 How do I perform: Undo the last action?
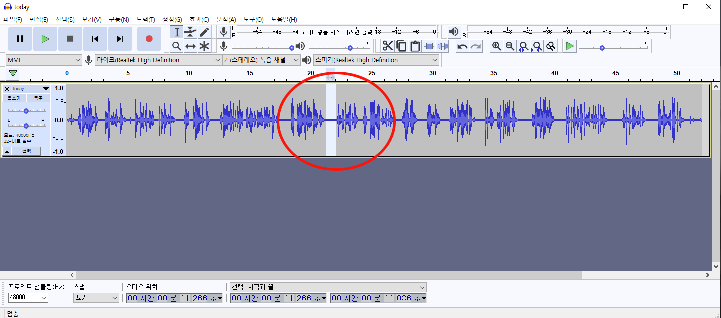coord(462,46)
